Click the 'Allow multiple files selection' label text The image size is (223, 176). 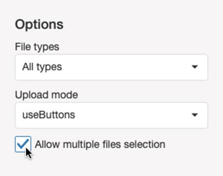point(100,144)
